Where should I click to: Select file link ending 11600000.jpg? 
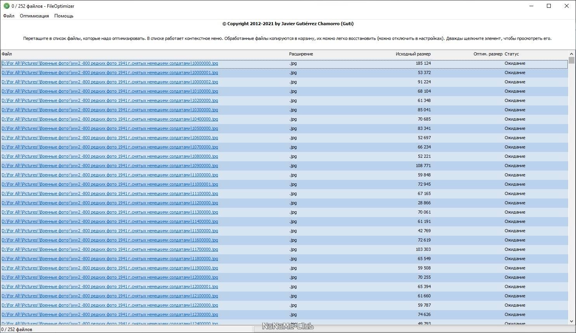coord(110,240)
